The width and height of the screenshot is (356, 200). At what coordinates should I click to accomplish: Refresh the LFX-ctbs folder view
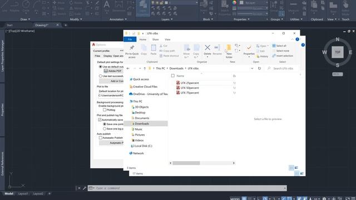(259, 68)
